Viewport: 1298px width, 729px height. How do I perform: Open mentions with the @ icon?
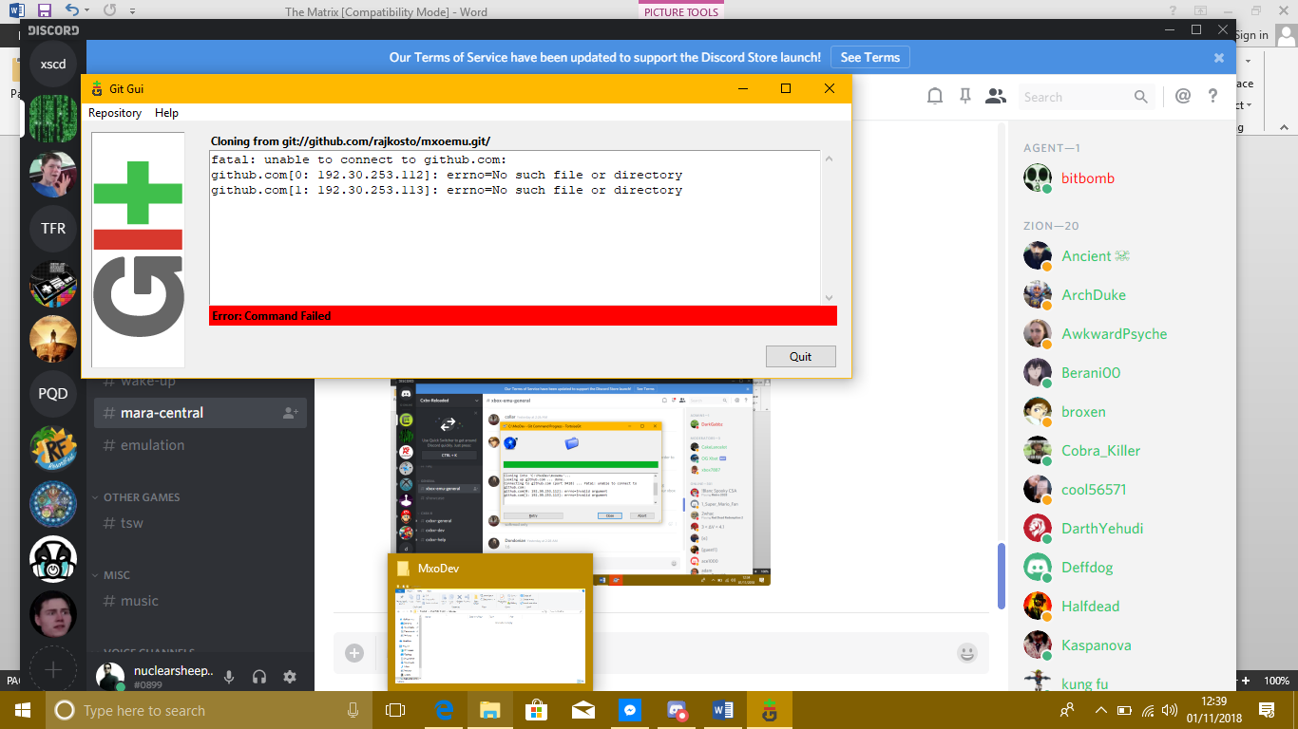[1183, 96]
